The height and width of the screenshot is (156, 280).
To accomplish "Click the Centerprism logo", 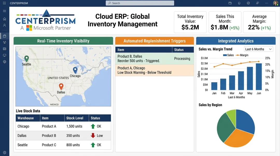I will 45,20.
